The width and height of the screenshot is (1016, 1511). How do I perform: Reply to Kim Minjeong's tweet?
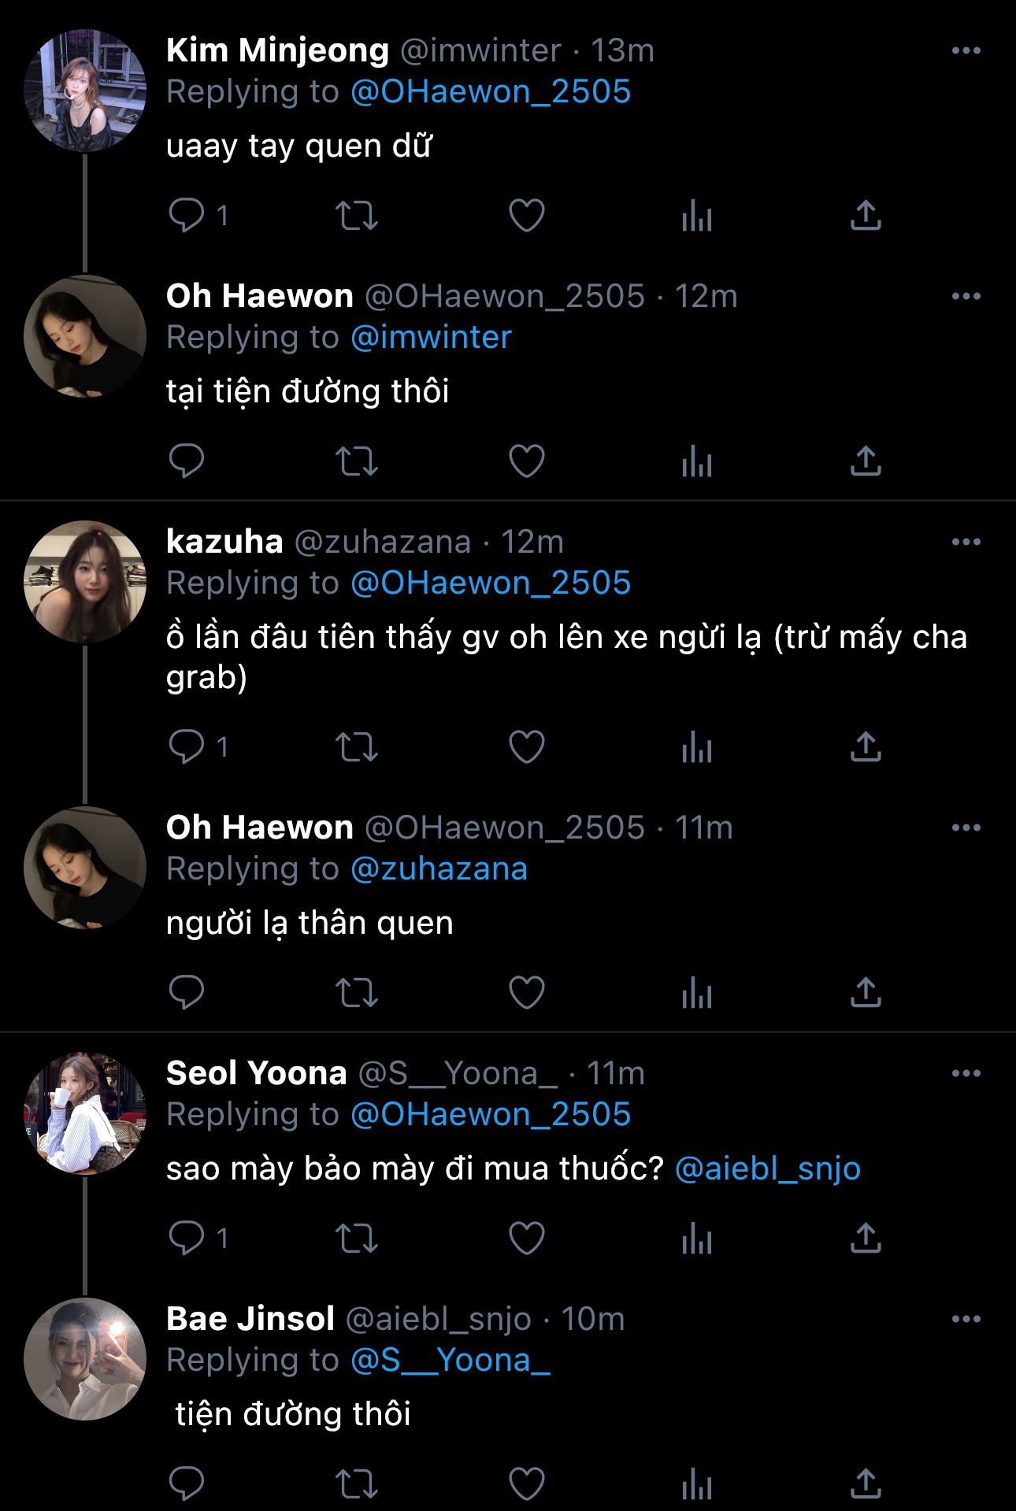[187, 215]
